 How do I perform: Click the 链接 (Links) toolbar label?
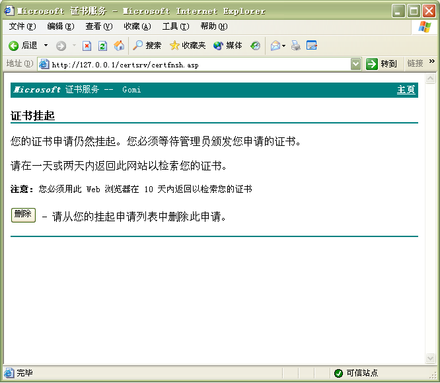click(x=415, y=63)
